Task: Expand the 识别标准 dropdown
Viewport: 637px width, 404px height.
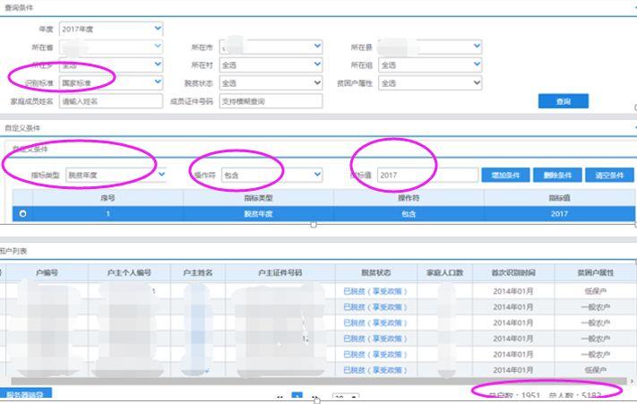Action: [111, 83]
